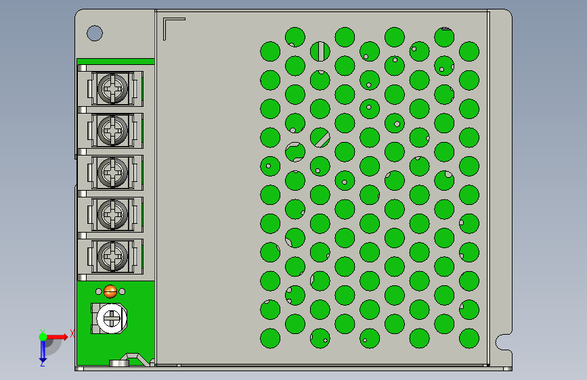Viewport: 587px width, 380px height.
Task: Pick the white voltage adjustment trimmer screw
Action: (112, 318)
